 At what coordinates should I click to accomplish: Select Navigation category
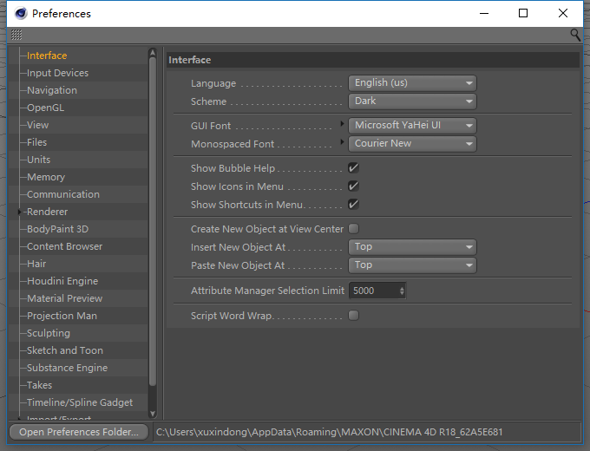(52, 90)
